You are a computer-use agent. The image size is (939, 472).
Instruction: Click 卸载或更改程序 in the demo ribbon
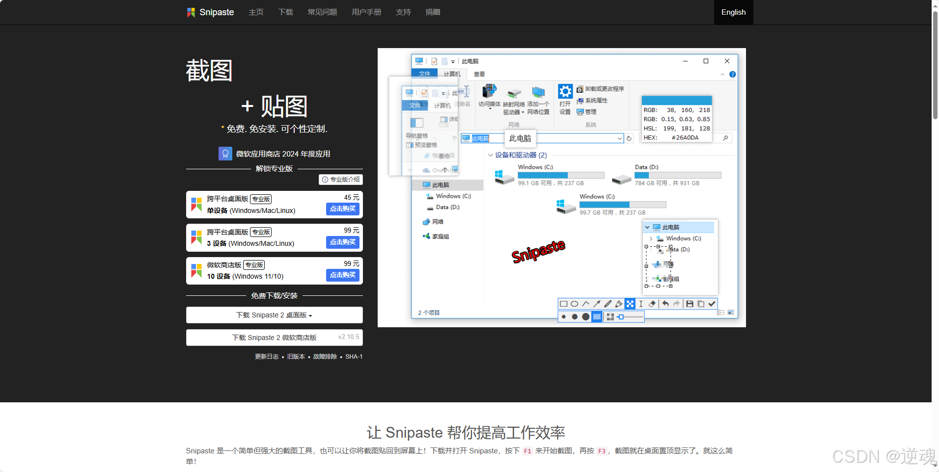point(600,89)
